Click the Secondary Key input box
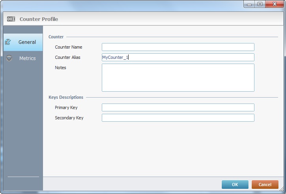This screenshot has width=286, height=194. (x=178, y=118)
